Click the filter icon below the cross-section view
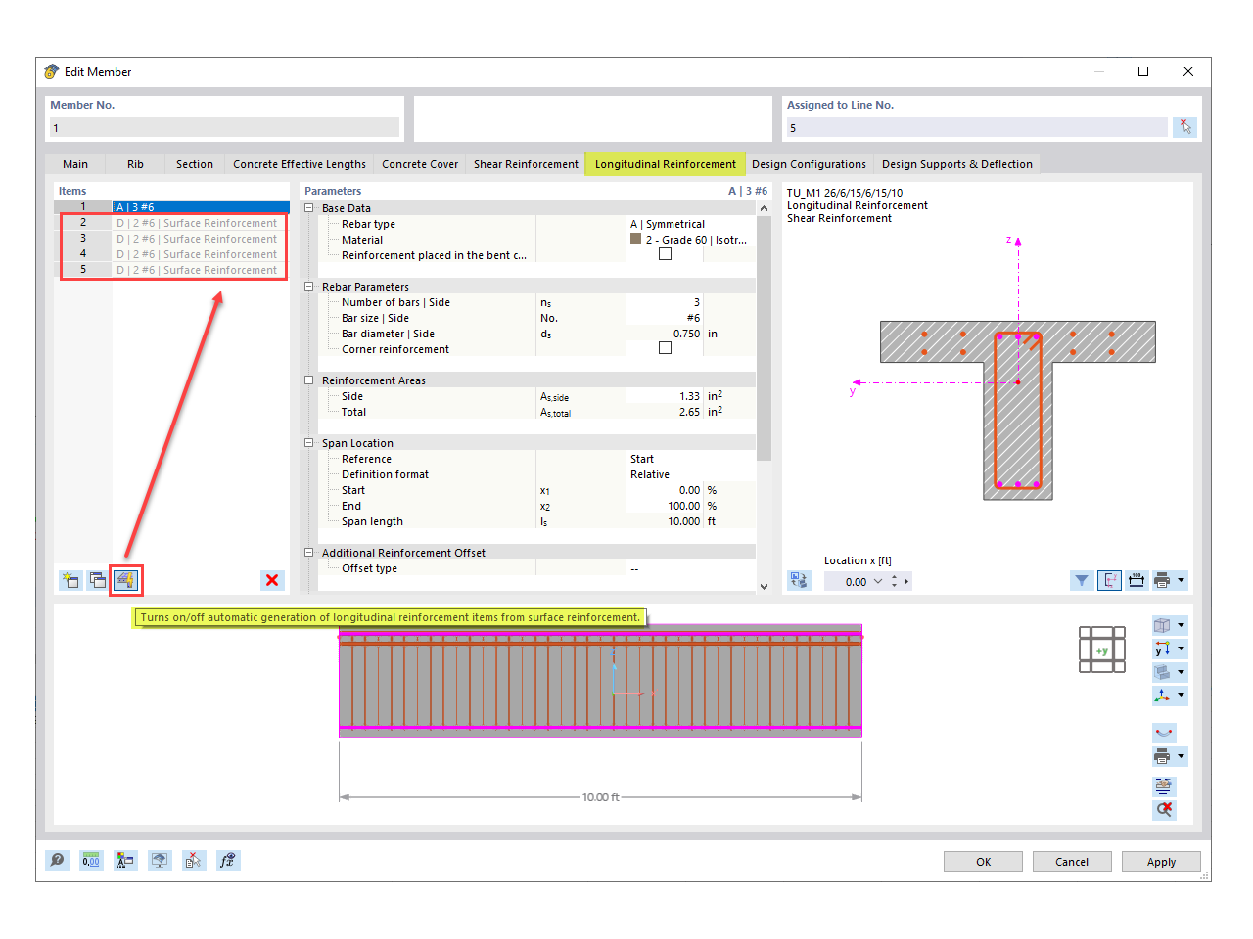Viewport: 1253px width, 939px height. (x=1082, y=580)
